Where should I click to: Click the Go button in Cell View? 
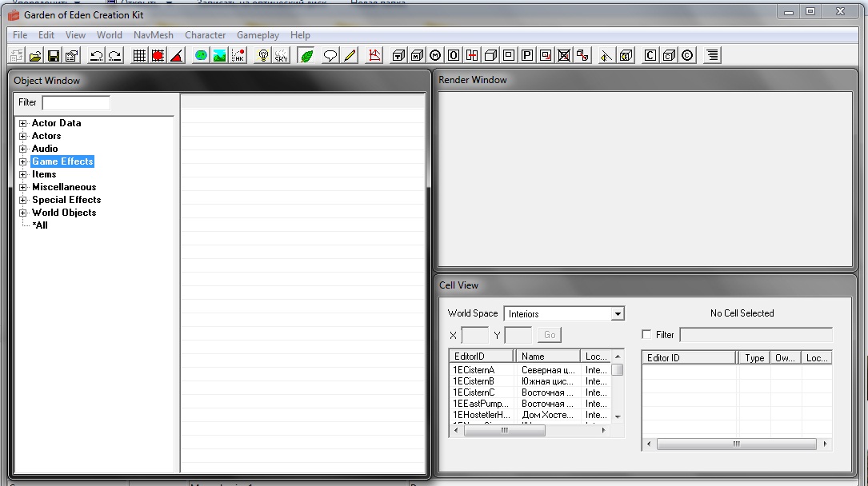click(550, 335)
